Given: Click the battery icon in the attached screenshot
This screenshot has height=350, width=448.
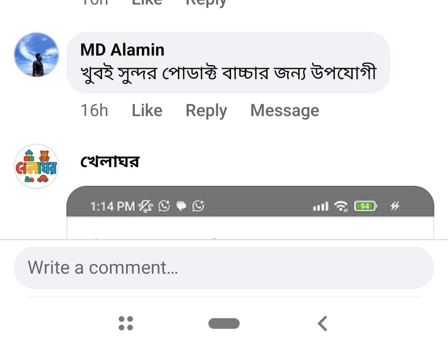Looking at the screenshot, I should (365, 206).
